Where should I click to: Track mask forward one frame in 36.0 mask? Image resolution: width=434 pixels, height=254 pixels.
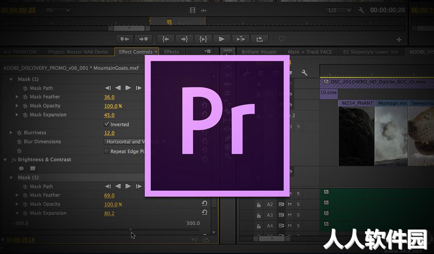tap(139, 88)
